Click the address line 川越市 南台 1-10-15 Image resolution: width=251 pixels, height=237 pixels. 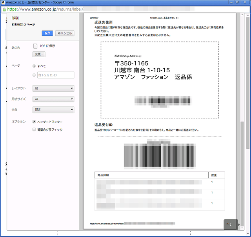coord(142,70)
